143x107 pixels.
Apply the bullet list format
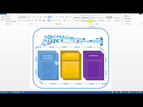(49, 17)
